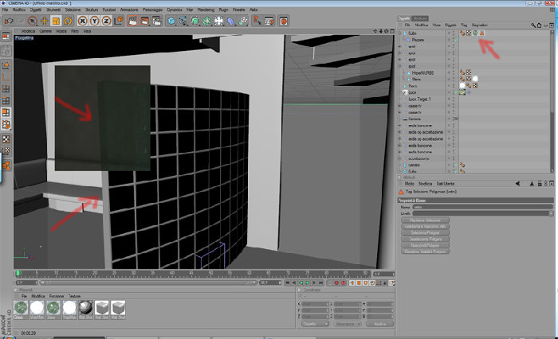This screenshot has width=558, height=339.
Task: Toggle the Y axis lock
Action: 94,21
